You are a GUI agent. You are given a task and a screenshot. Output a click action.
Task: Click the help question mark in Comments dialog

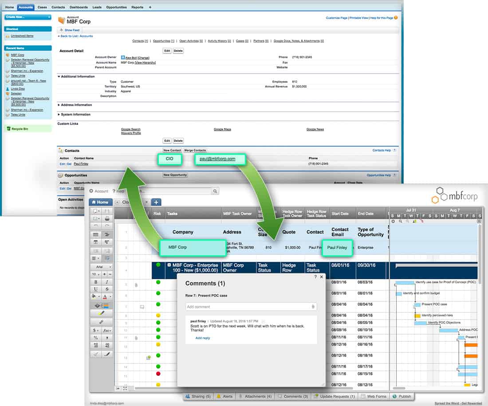pyautogui.click(x=315, y=277)
